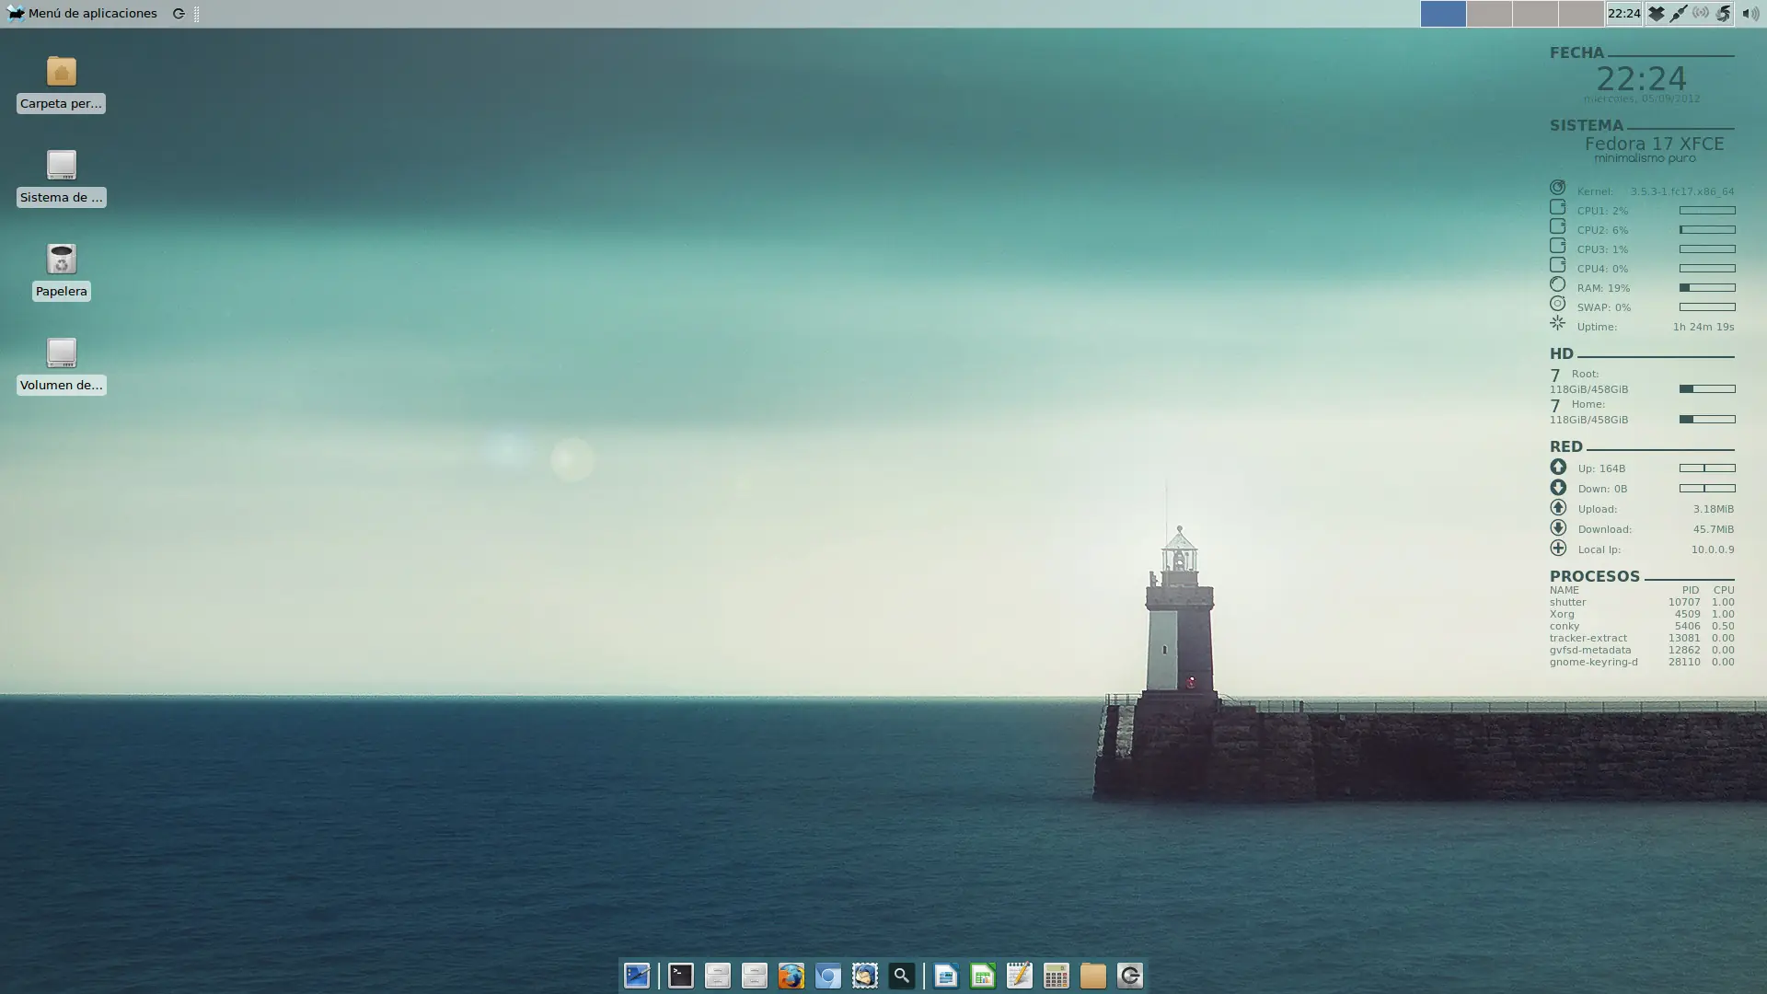Click the log out dock icon
The width and height of the screenshot is (1767, 994).
[x=1130, y=976]
